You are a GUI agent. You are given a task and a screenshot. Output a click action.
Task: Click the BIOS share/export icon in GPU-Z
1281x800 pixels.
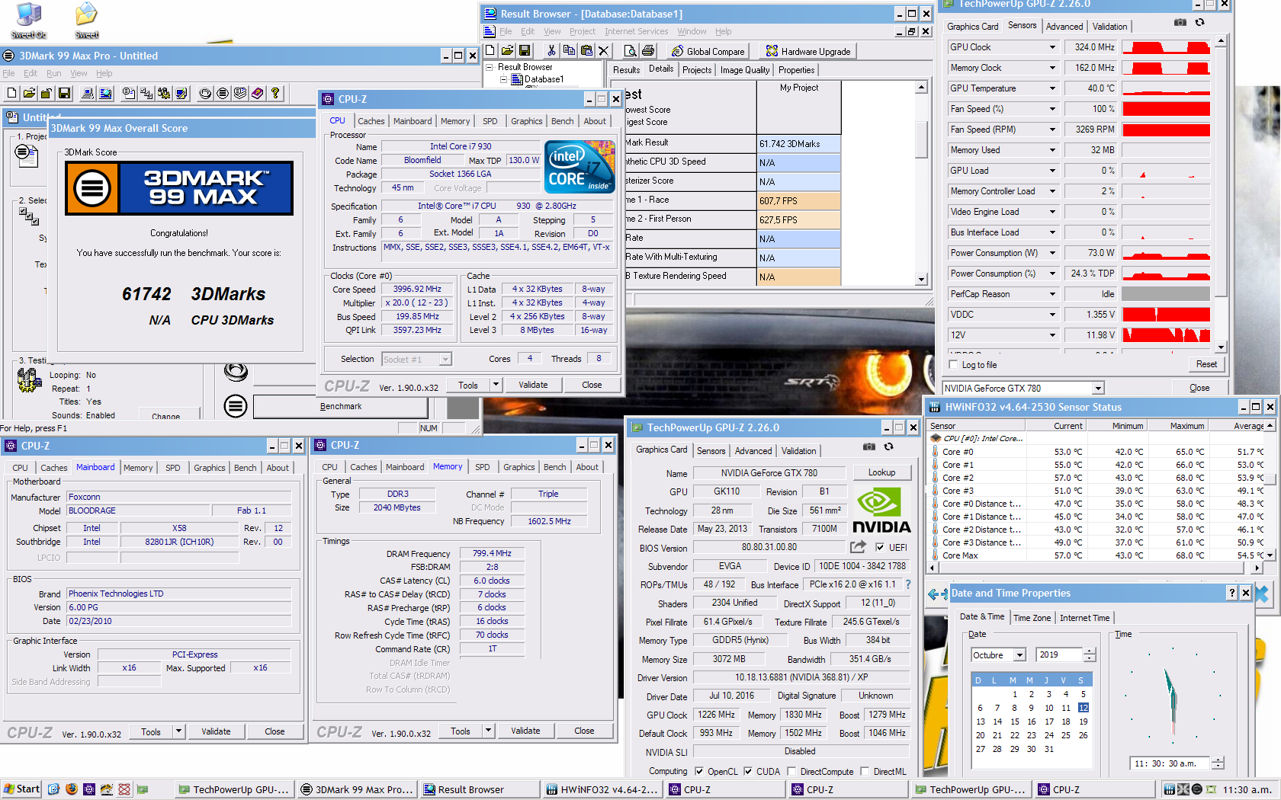(x=858, y=547)
